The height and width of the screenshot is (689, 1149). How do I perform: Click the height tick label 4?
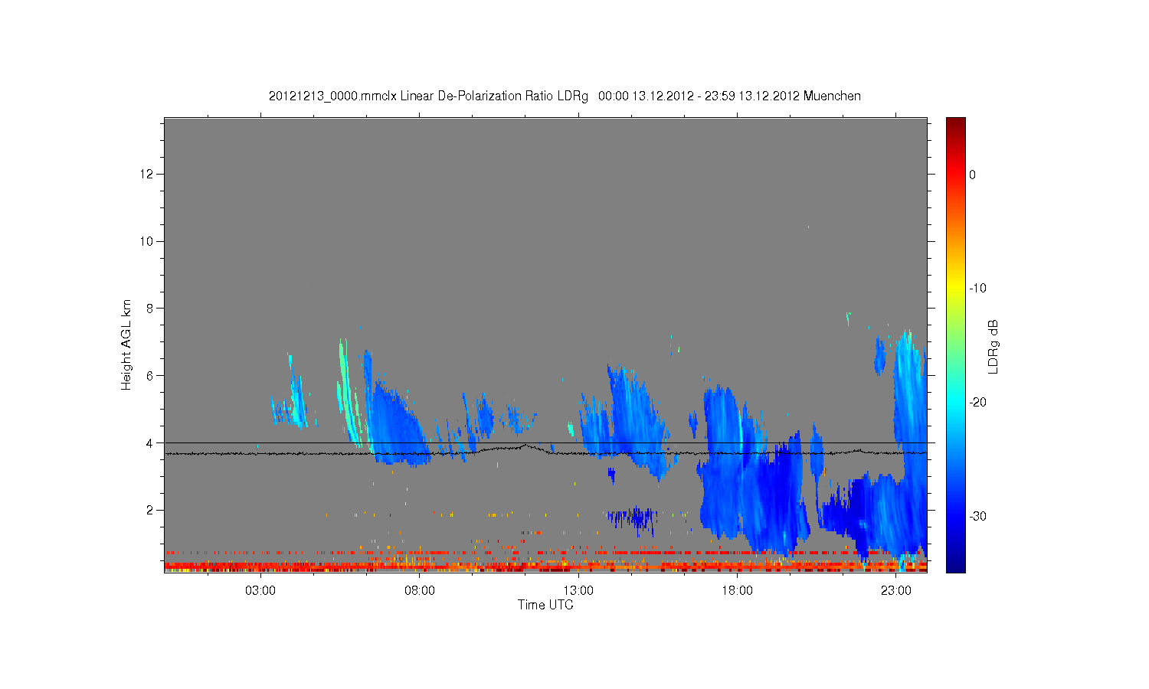tap(150, 442)
